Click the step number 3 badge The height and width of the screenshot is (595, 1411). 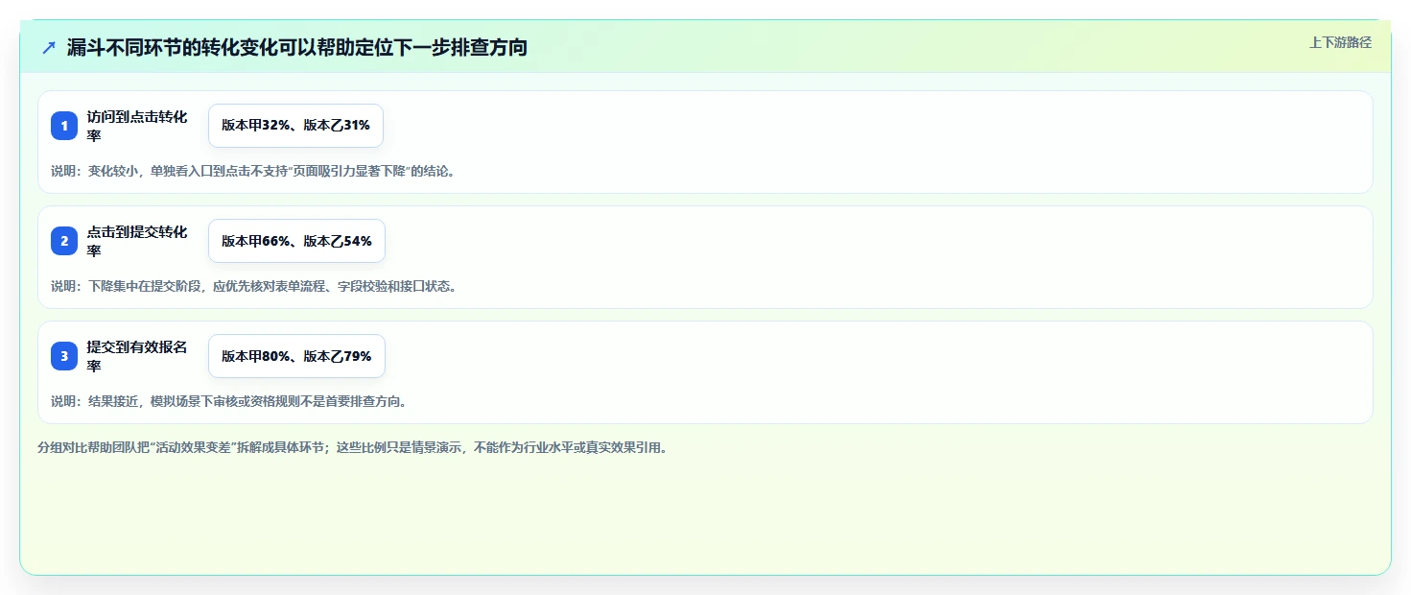tap(64, 356)
